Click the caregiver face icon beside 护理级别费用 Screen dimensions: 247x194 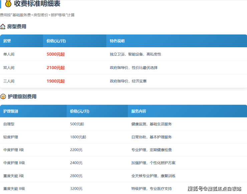(3, 97)
